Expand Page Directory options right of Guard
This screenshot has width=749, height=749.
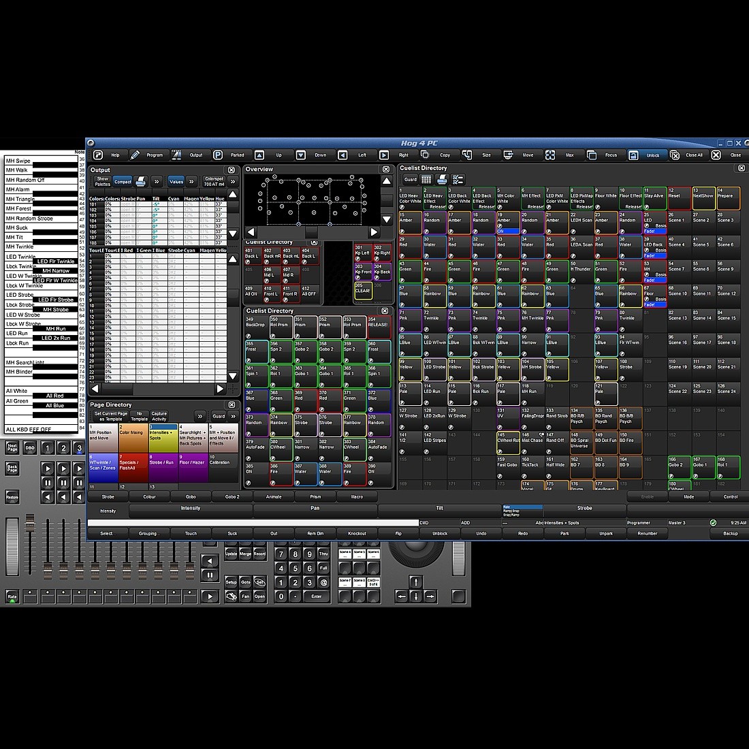click(233, 416)
